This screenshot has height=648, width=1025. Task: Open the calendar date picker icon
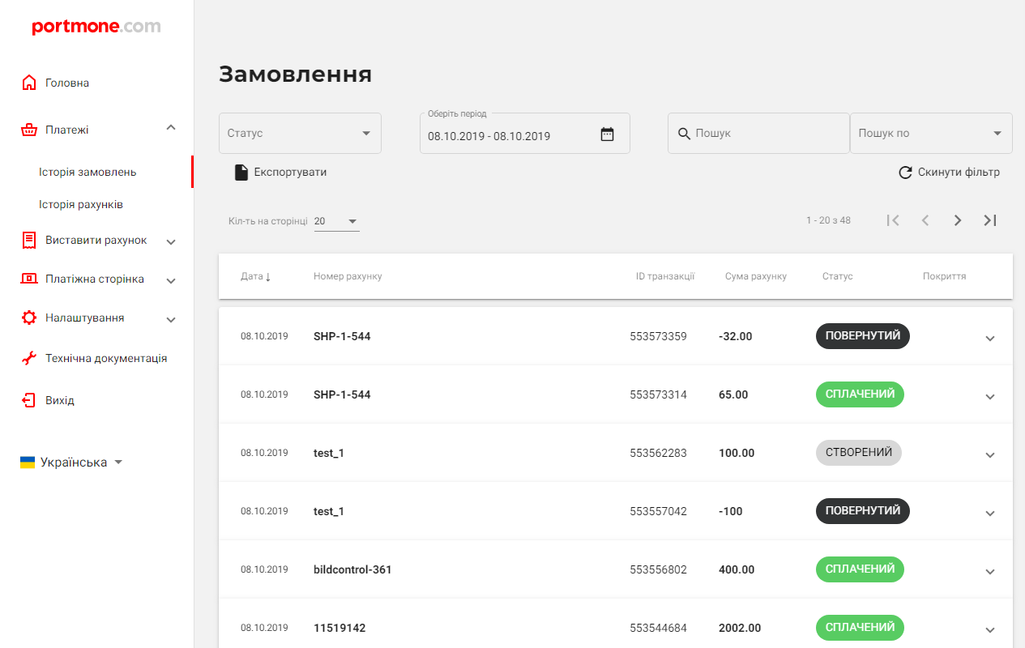tap(607, 134)
